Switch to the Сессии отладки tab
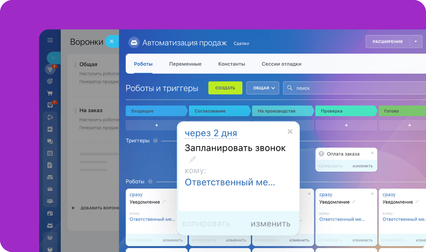Viewport: 426px width, 252px height. click(x=282, y=64)
